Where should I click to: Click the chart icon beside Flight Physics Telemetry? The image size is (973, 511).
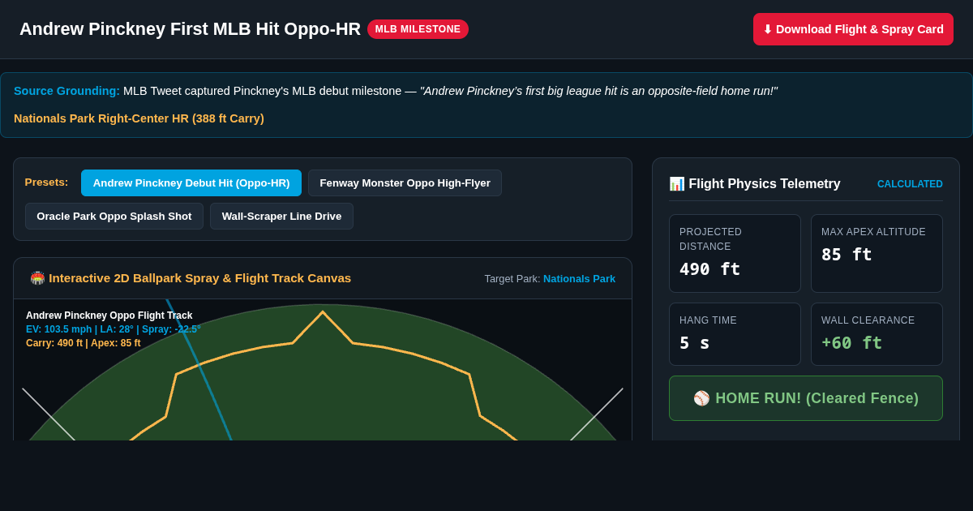(676, 184)
